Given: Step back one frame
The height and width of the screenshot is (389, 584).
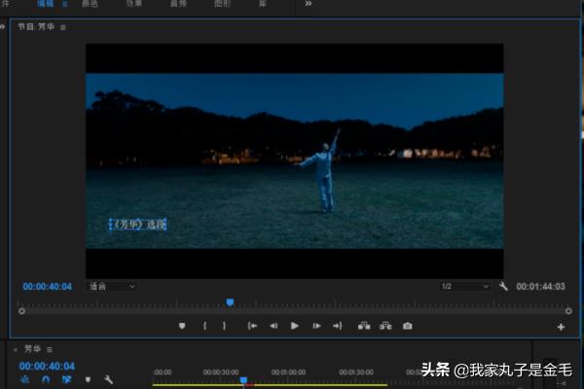Looking at the screenshot, I should 274,327.
